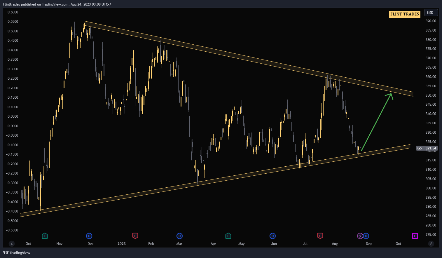The width and height of the screenshot is (442, 258).
Task: Click the 350.00 price axis label
Action: (x=431, y=95)
